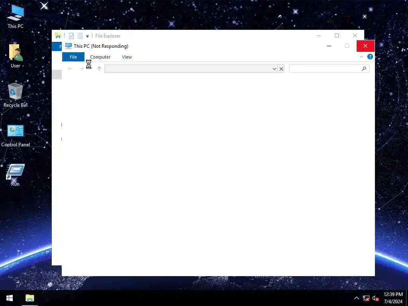This screenshot has height=306, width=408.
Task: Open the User folder desktop icon
Action: (16, 56)
